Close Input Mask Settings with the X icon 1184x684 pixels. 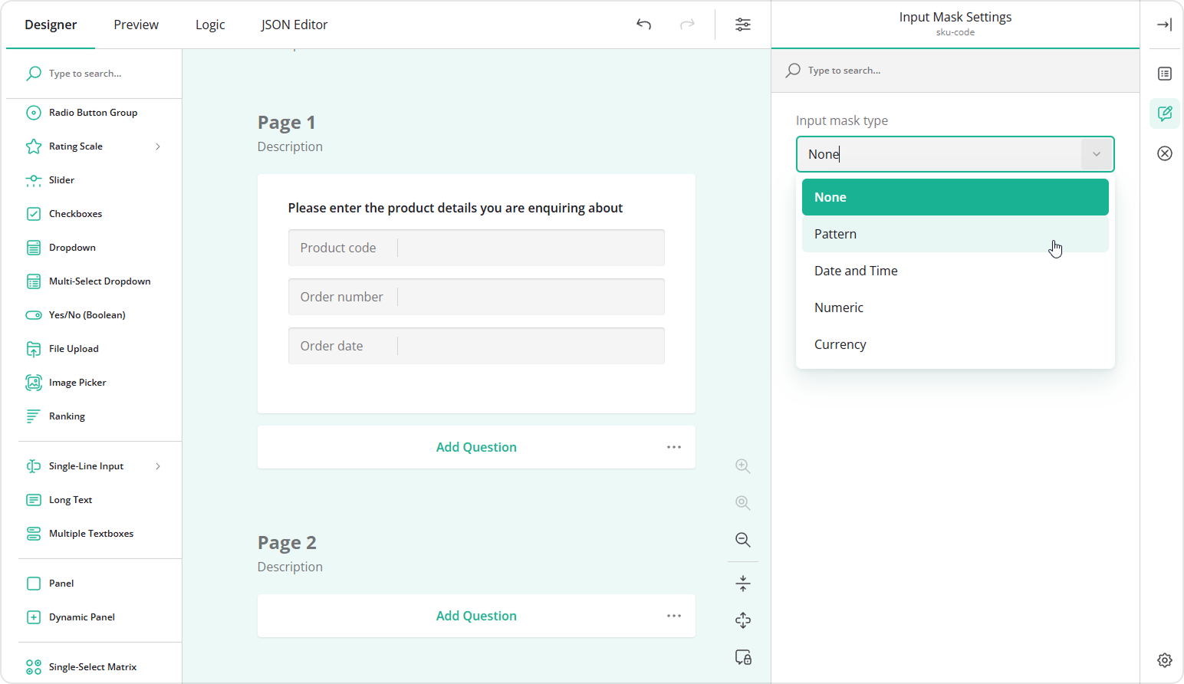pos(1164,153)
